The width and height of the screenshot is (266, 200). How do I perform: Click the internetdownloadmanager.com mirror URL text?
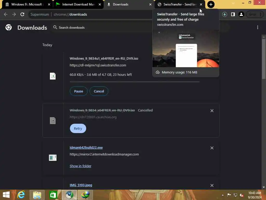tap(104, 154)
